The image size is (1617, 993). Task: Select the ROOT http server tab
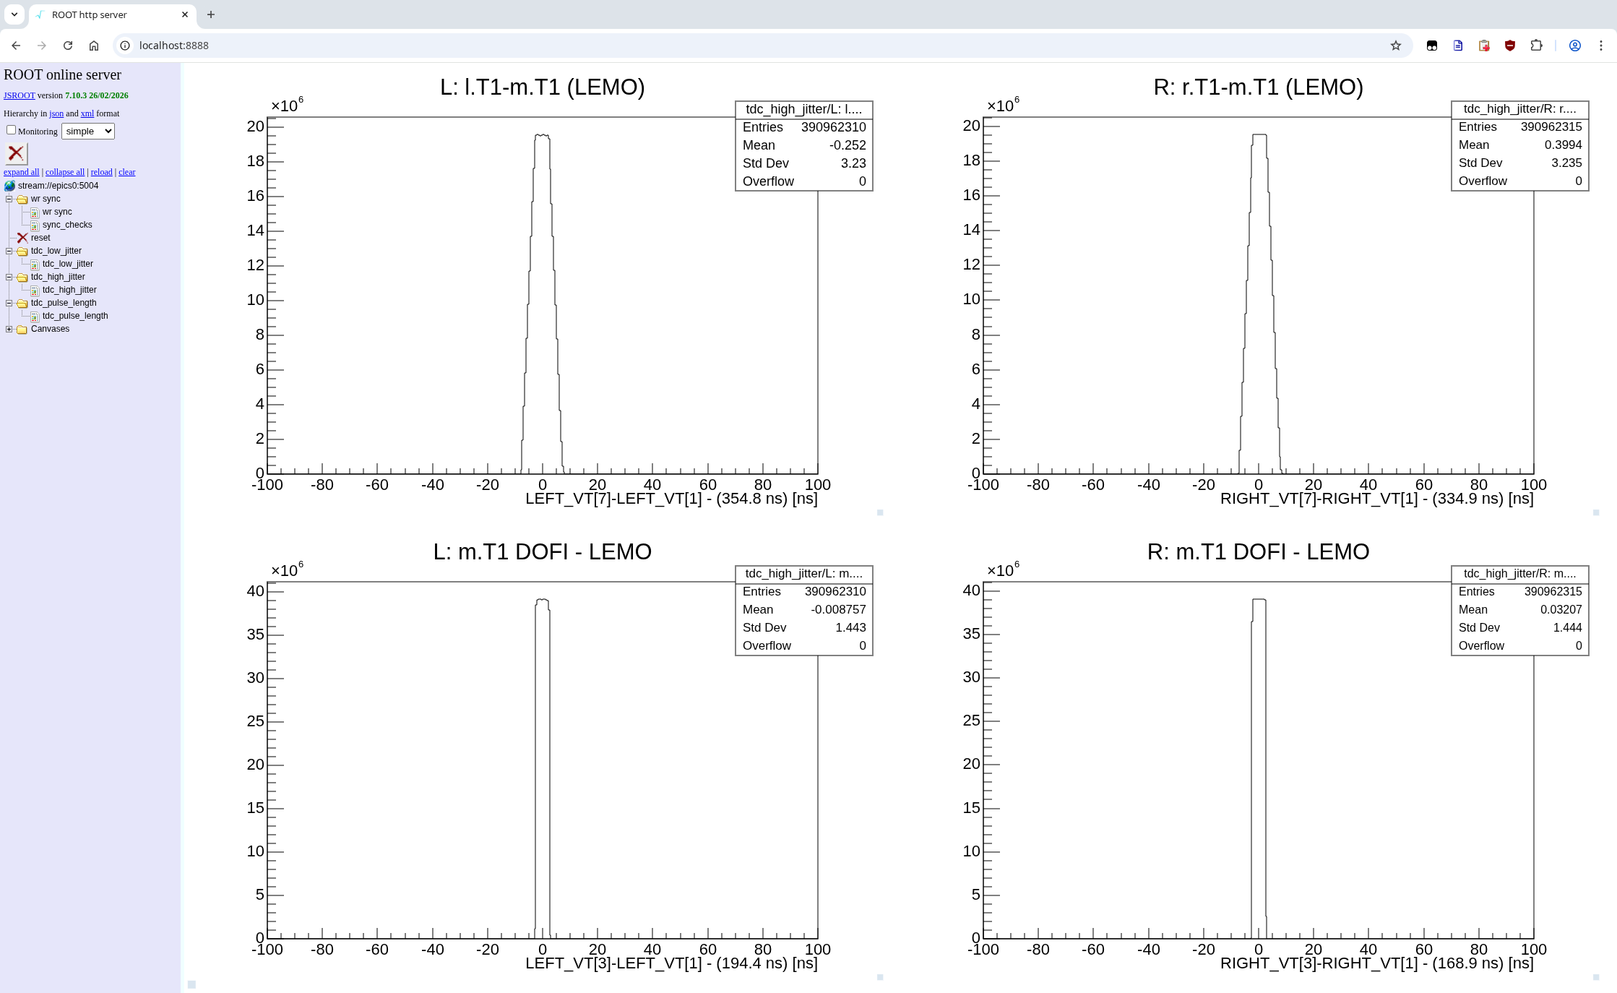click(x=112, y=14)
